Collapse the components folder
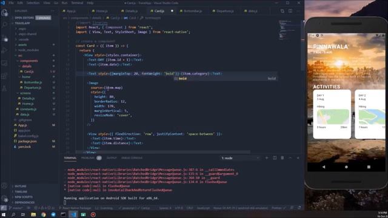 tap(29, 61)
